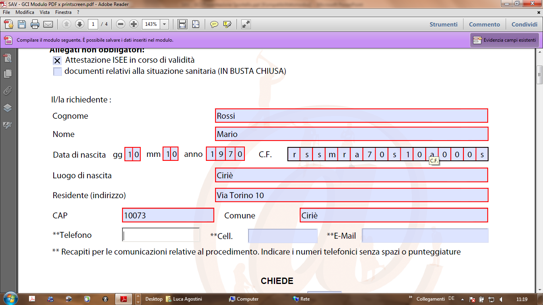Click the first C.F. character box
The width and height of the screenshot is (543, 305).
[294, 154]
